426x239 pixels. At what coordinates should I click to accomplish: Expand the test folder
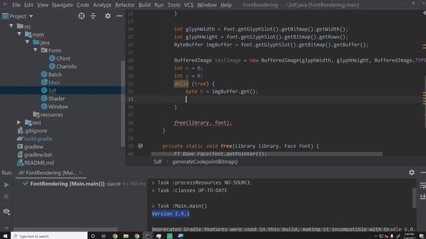19,122
